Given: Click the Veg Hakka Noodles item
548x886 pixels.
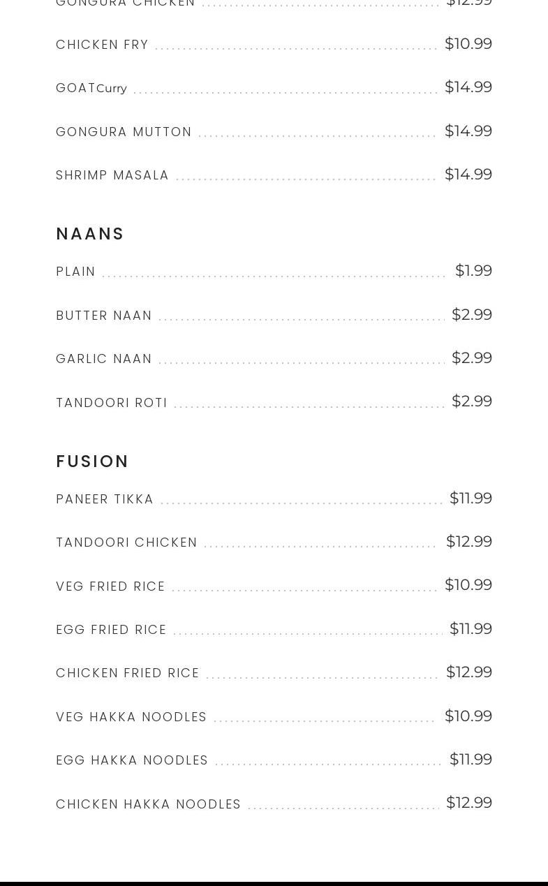Looking at the screenshot, I should (x=131, y=717).
